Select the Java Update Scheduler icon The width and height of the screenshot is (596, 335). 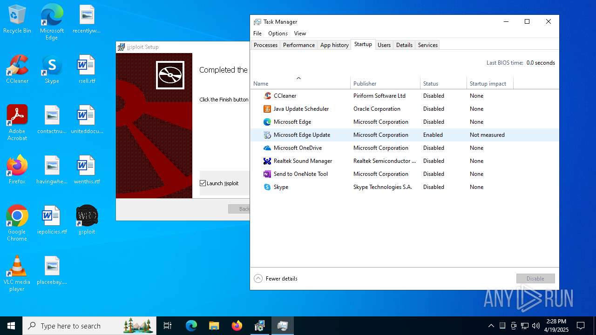coord(267,109)
